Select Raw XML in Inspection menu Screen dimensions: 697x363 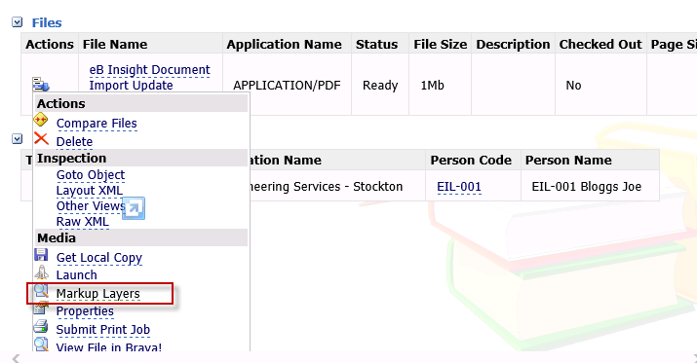coord(83,222)
